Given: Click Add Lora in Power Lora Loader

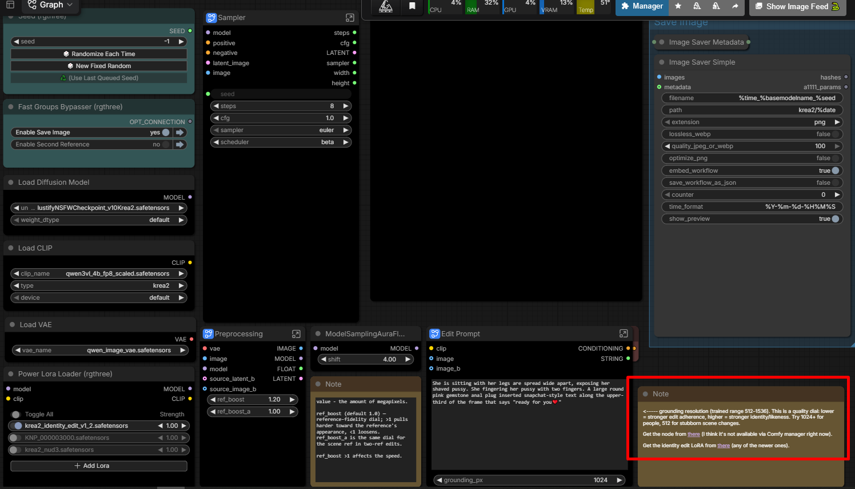Looking at the screenshot, I should (99, 466).
